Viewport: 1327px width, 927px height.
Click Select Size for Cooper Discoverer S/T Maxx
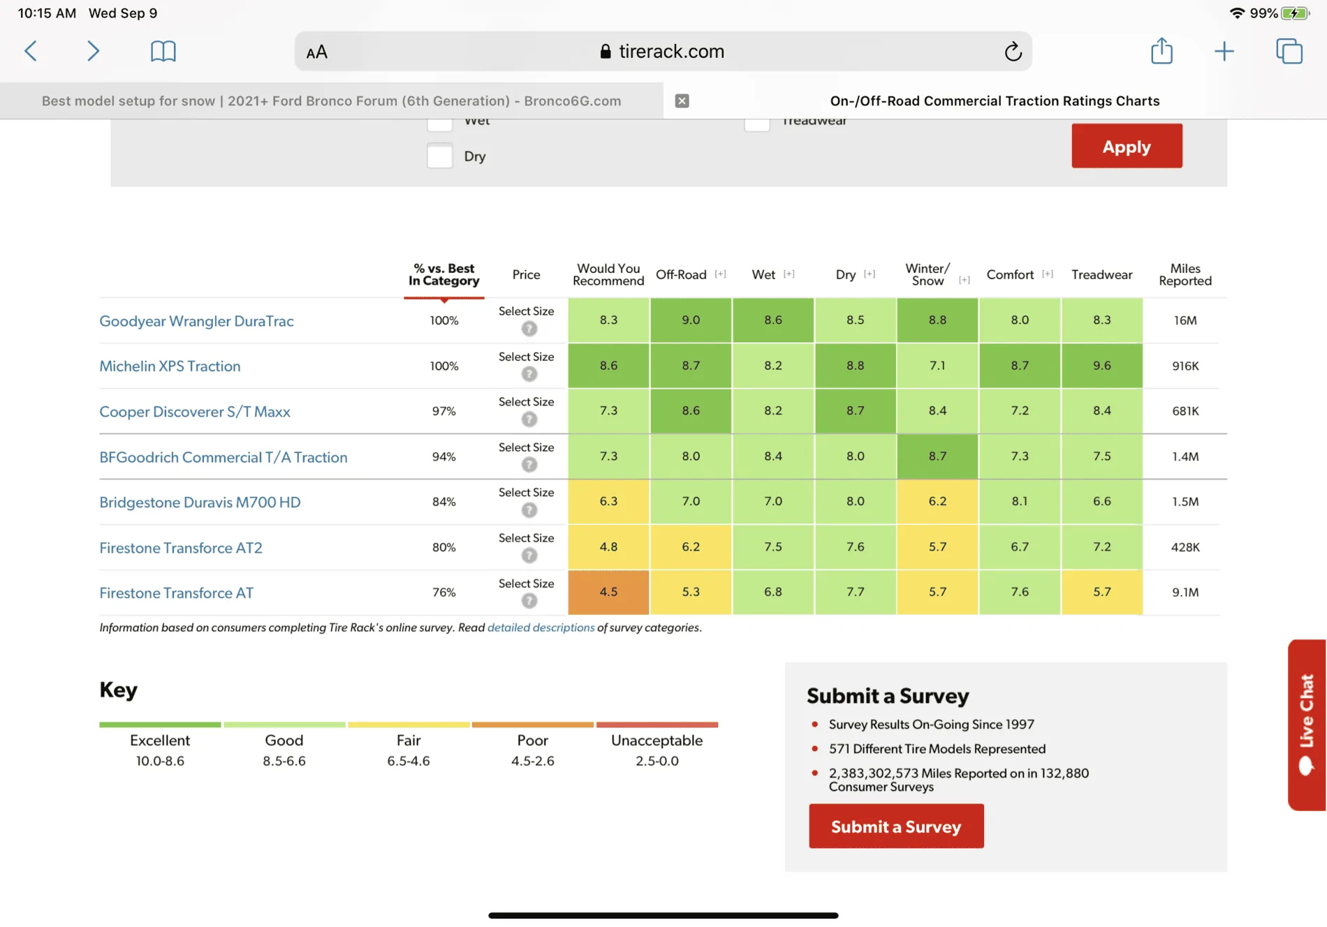click(x=526, y=402)
